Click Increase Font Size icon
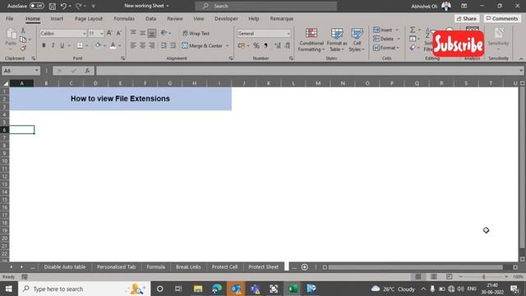Viewport: 526px width, 296px height. pyautogui.click(x=109, y=33)
